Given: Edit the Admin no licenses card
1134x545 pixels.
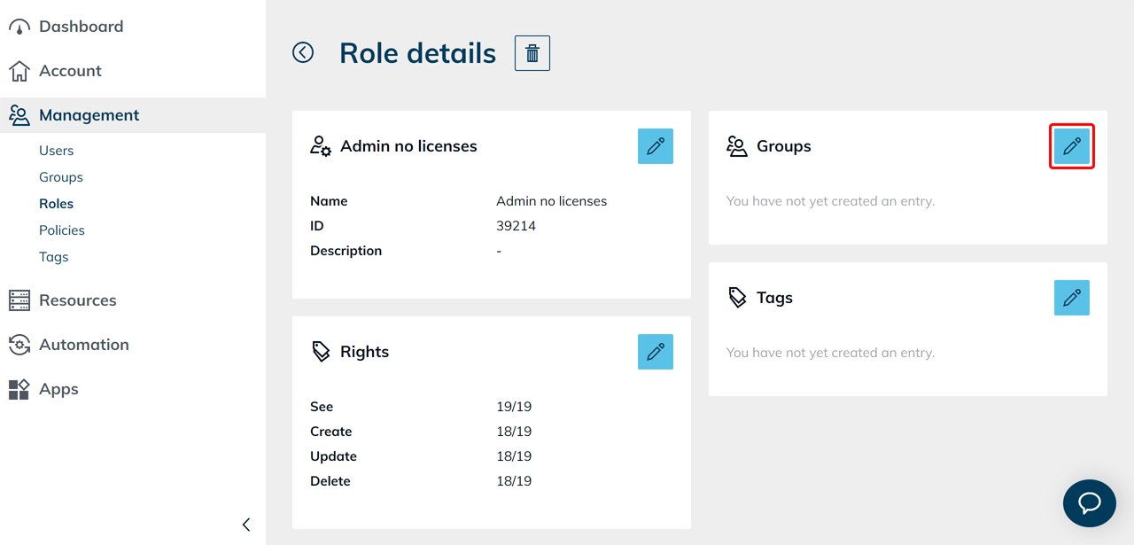Looking at the screenshot, I should 656,146.
